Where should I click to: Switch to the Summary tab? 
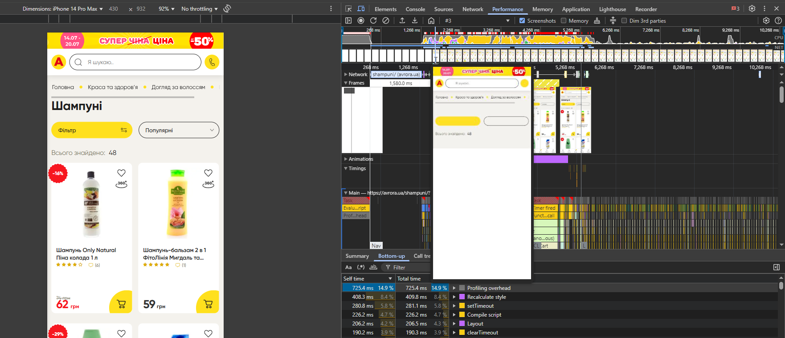357,256
